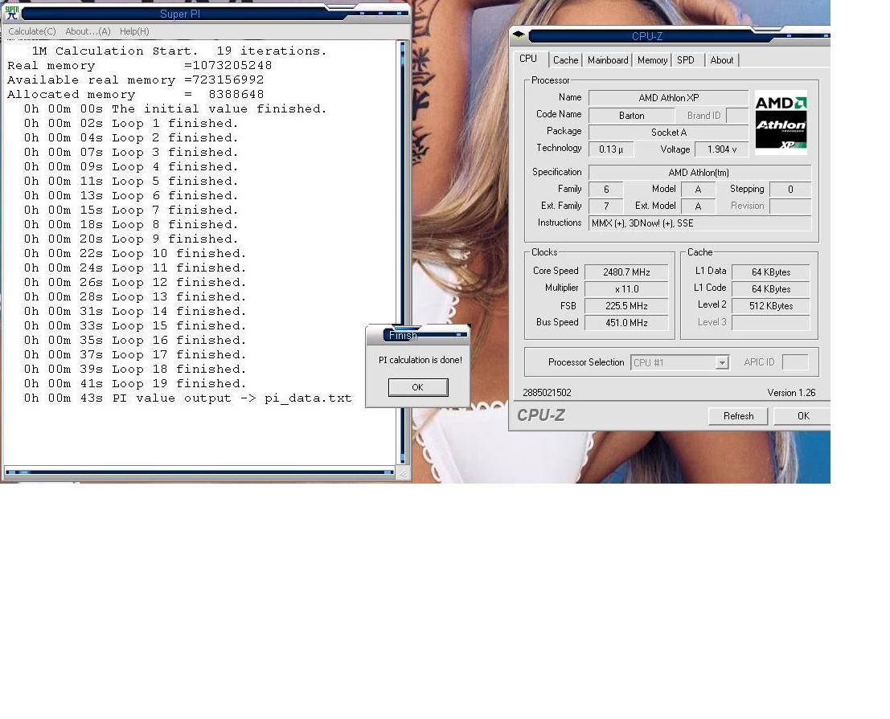
Task: Click OK in the Finish dialog
Action: pyautogui.click(x=418, y=387)
